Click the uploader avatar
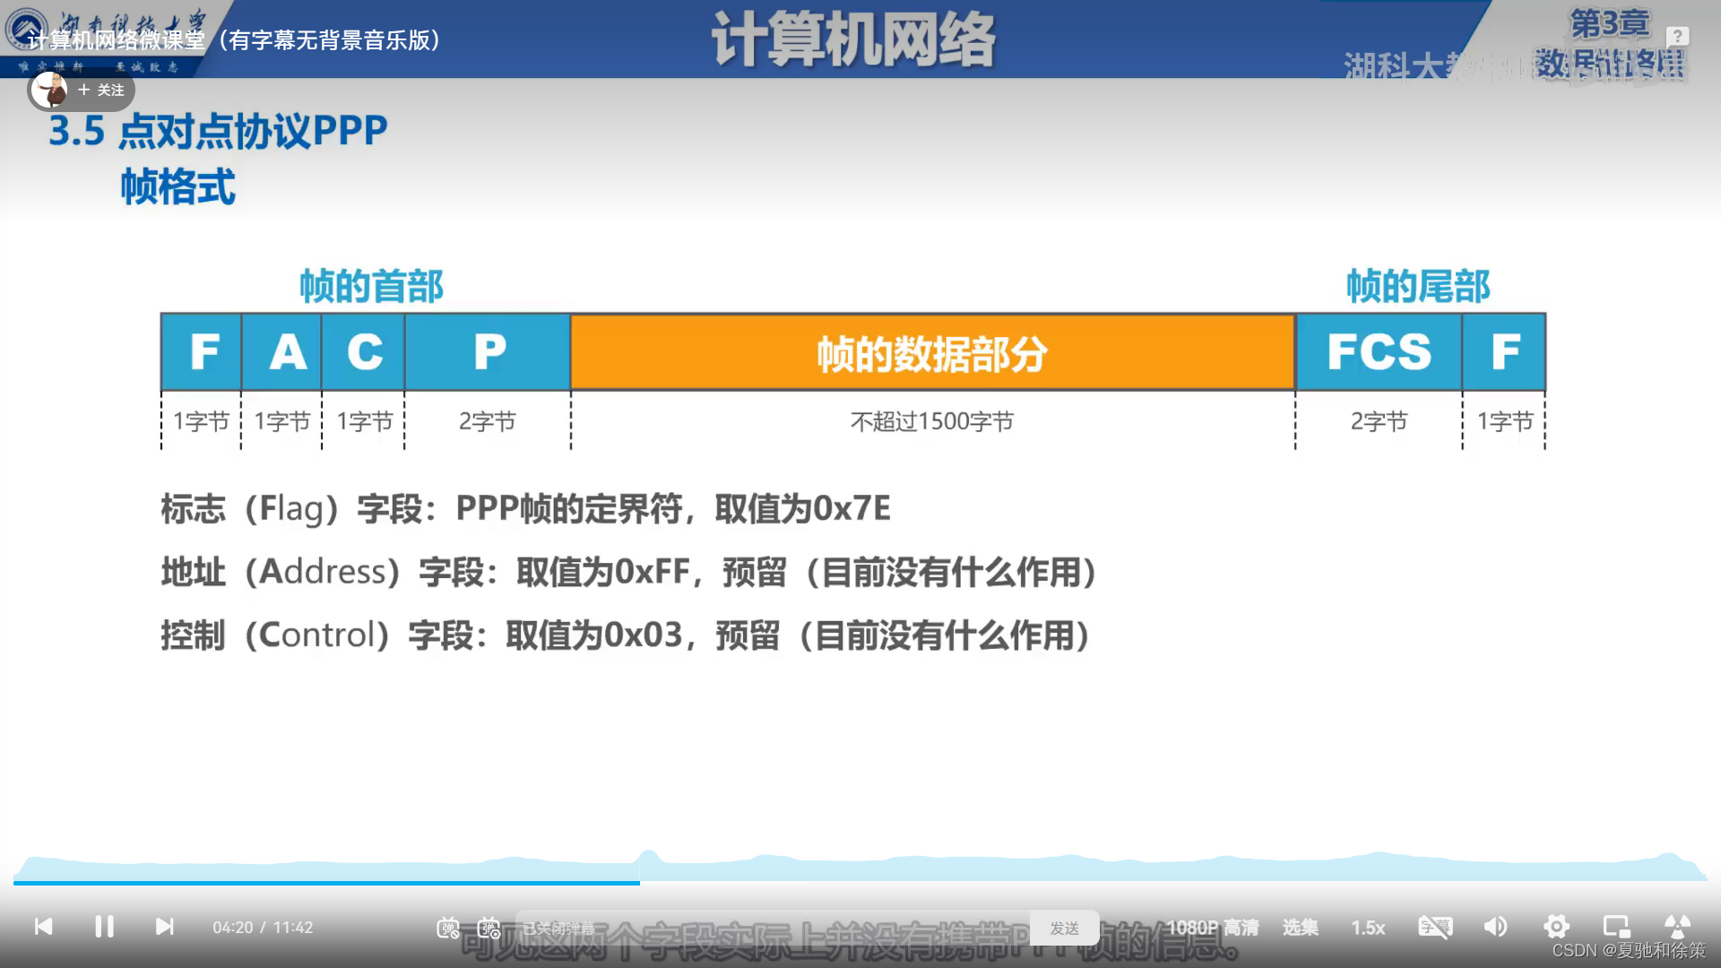Screen dimensions: 1721x968 [49, 90]
